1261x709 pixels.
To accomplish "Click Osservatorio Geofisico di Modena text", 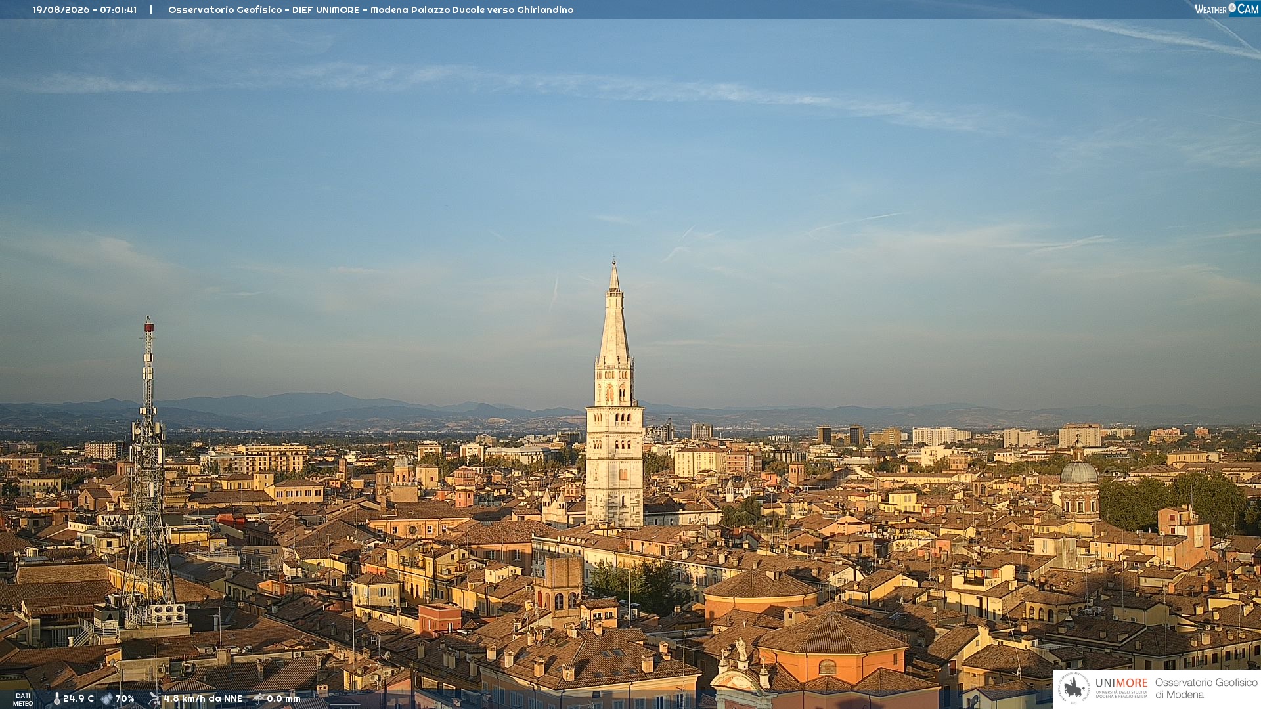I will (x=1206, y=689).
